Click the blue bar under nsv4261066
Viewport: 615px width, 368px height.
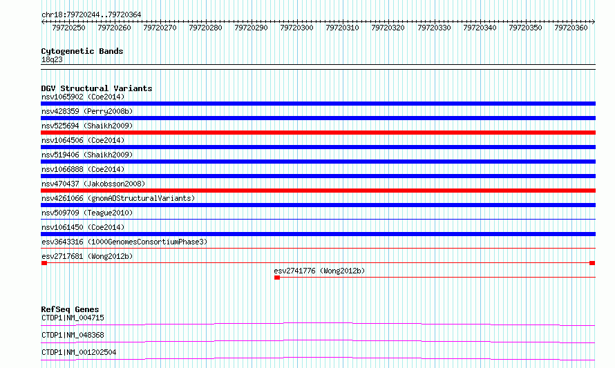coord(318,205)
